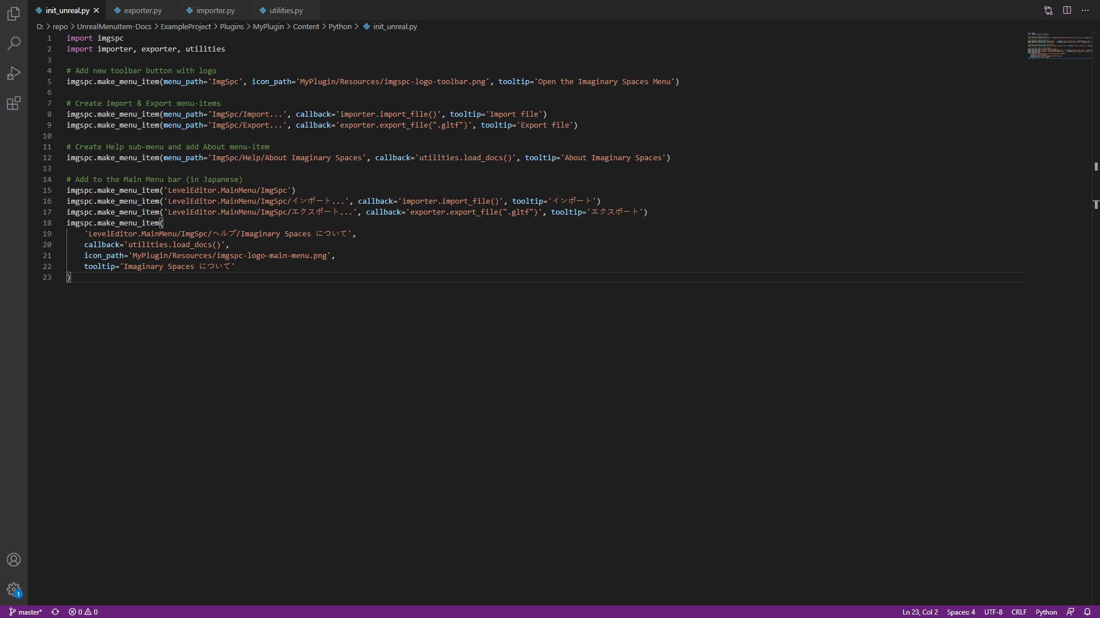Screen dimensions: 1100x618
Task: Close the init_unreal.py tab
Action: (x=96, y=10)
